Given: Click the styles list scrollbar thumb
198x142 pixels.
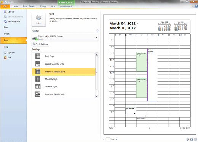Looking at the screenshot, I should (97, 73).
